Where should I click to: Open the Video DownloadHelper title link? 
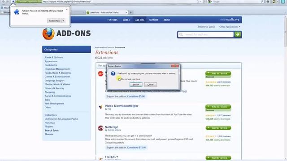tap(122, 106)
